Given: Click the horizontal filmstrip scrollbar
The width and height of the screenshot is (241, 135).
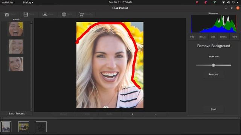Looking at the screenshot, I should [120, 118].
